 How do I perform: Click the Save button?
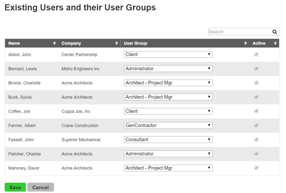point(15,187)
